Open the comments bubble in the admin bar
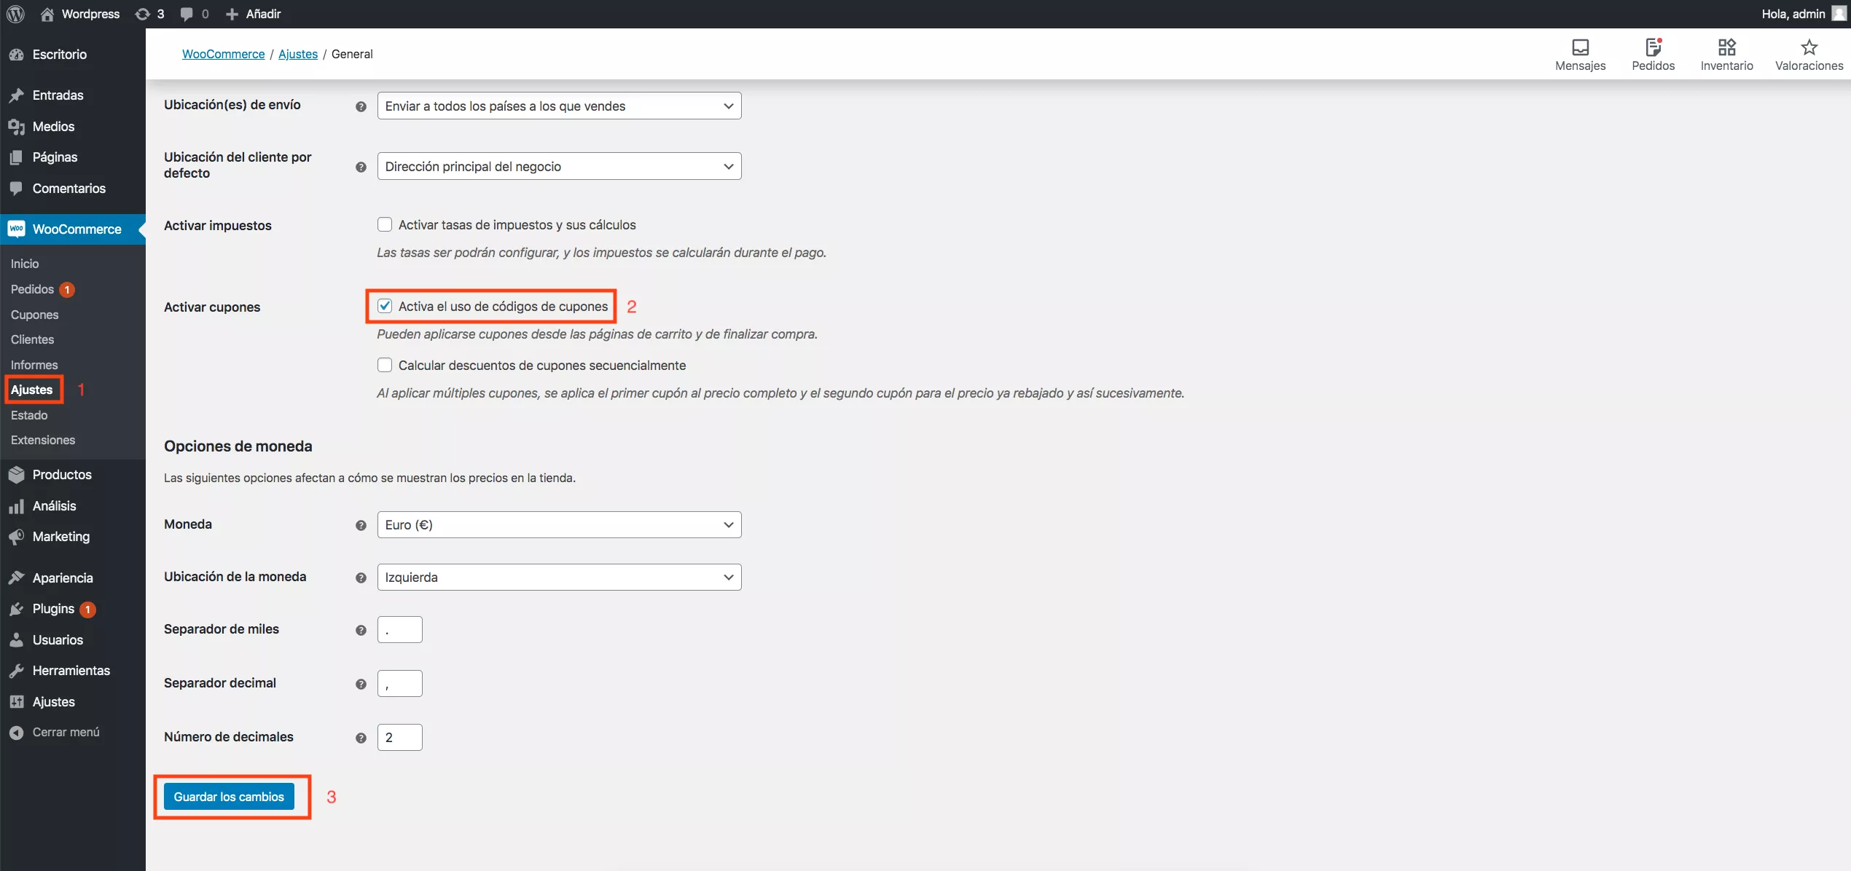This screenshot has width=1851, height=871. coord(187,14)
